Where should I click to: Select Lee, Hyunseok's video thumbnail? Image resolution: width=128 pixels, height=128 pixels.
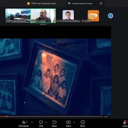(18, 16)
